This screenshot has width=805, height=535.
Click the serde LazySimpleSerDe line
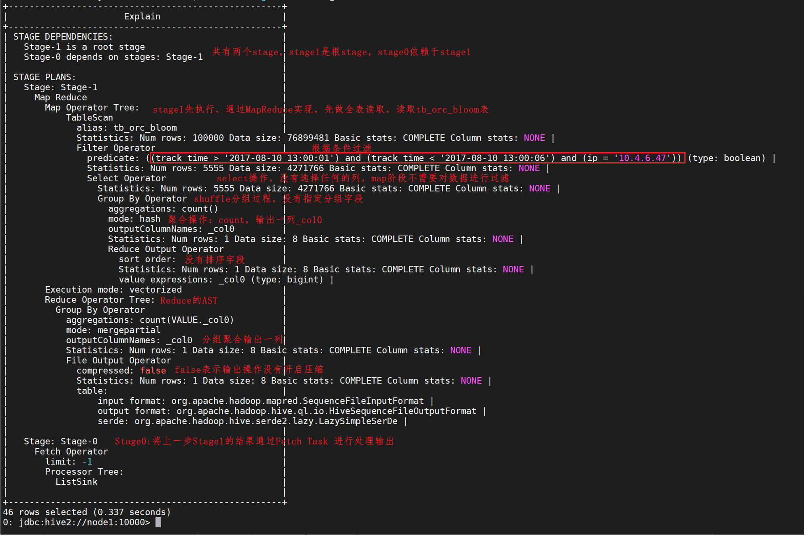(x=248, y=421)
